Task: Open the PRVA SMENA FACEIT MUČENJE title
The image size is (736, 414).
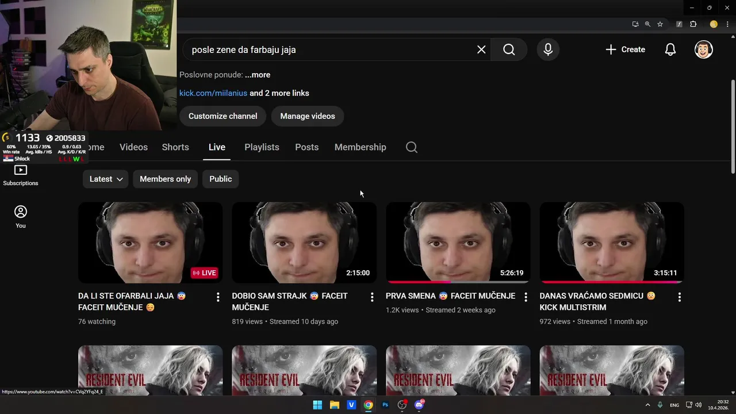Action: pyautogui.click(x=450, y=296)
